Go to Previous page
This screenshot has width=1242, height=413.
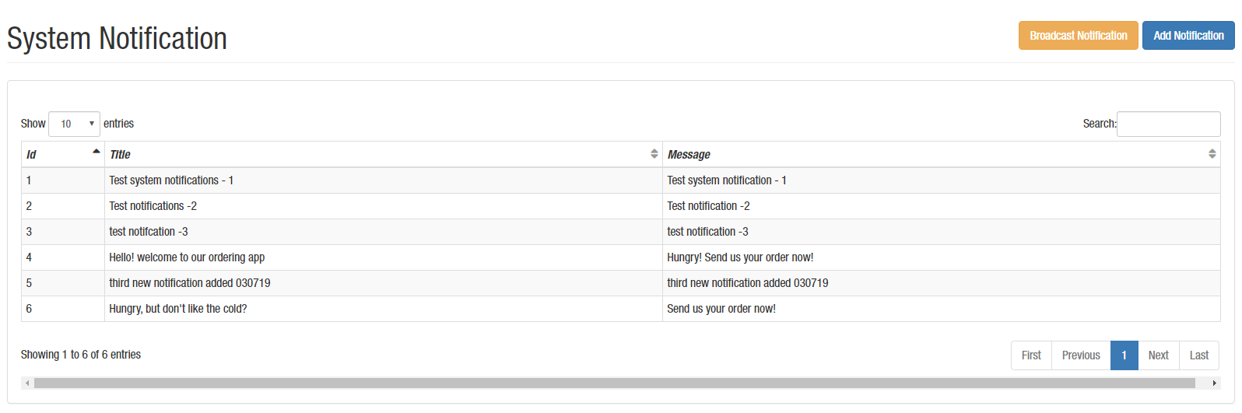pos(1081,355)
